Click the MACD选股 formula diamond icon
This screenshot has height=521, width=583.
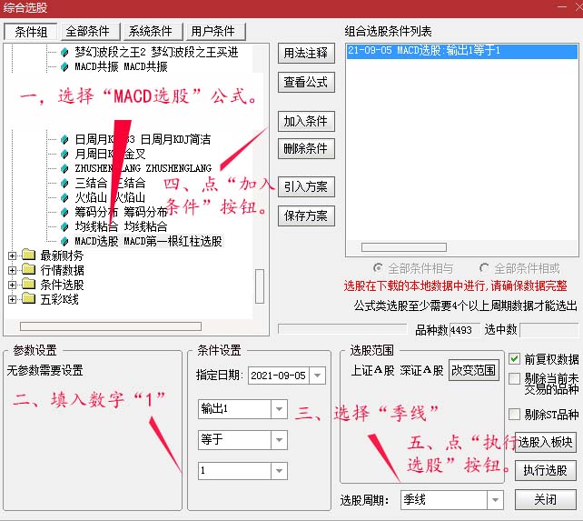point(64,241)
